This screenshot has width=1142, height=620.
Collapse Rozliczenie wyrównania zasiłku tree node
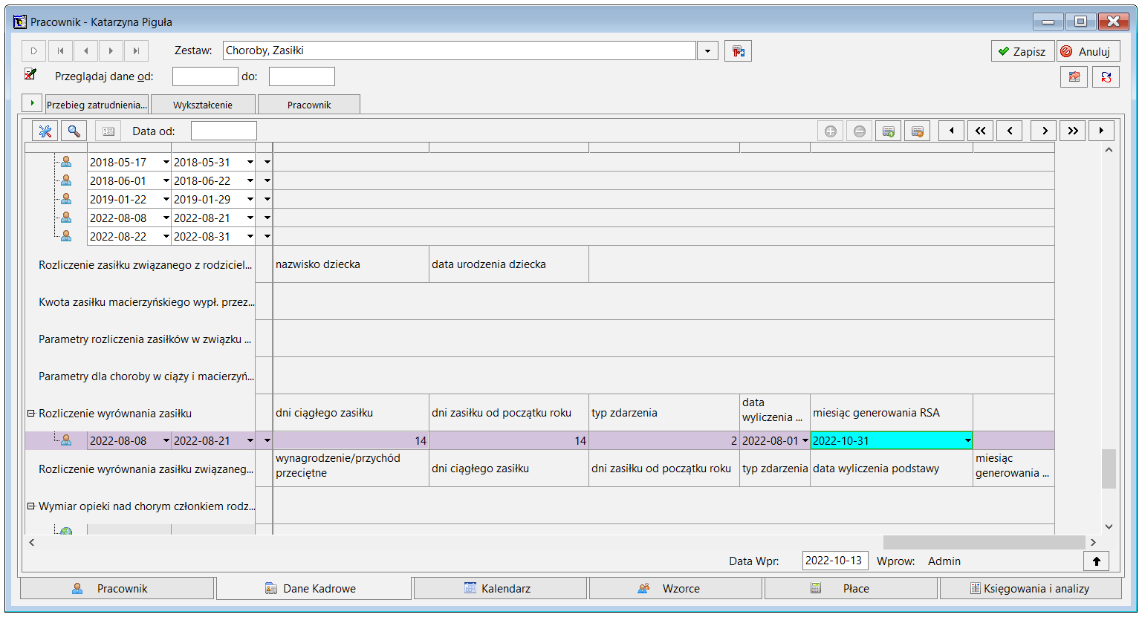[x=31, y=414]
